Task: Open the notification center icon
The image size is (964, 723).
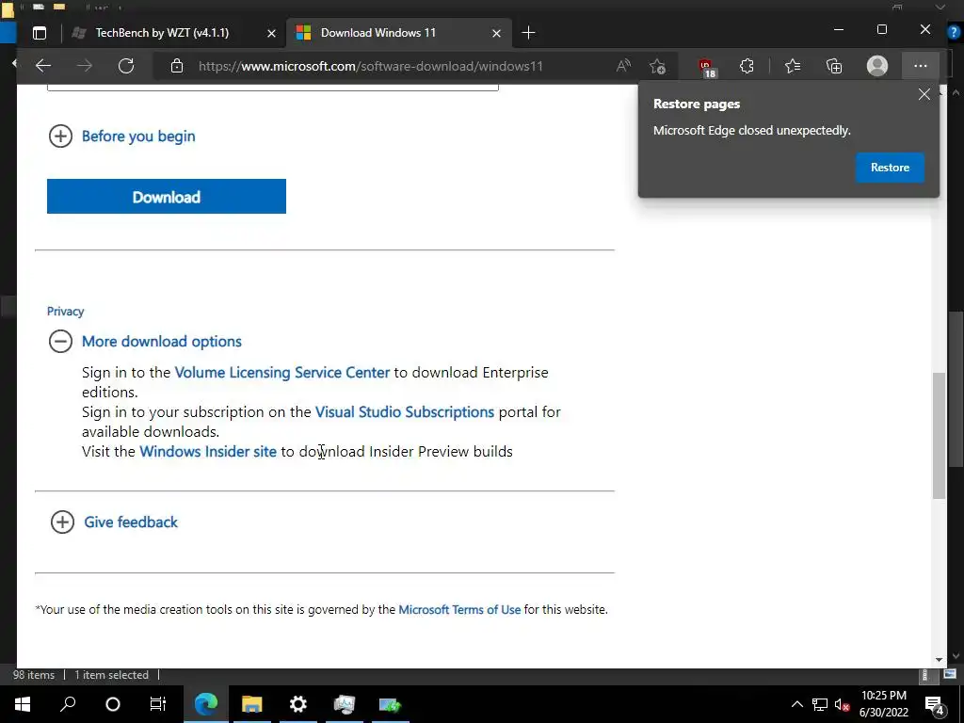Action: coord(935,705)
